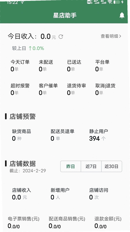Refresh today's income with the reload icon
This screenshot has width=130, height=232.
tap(61, 37)
